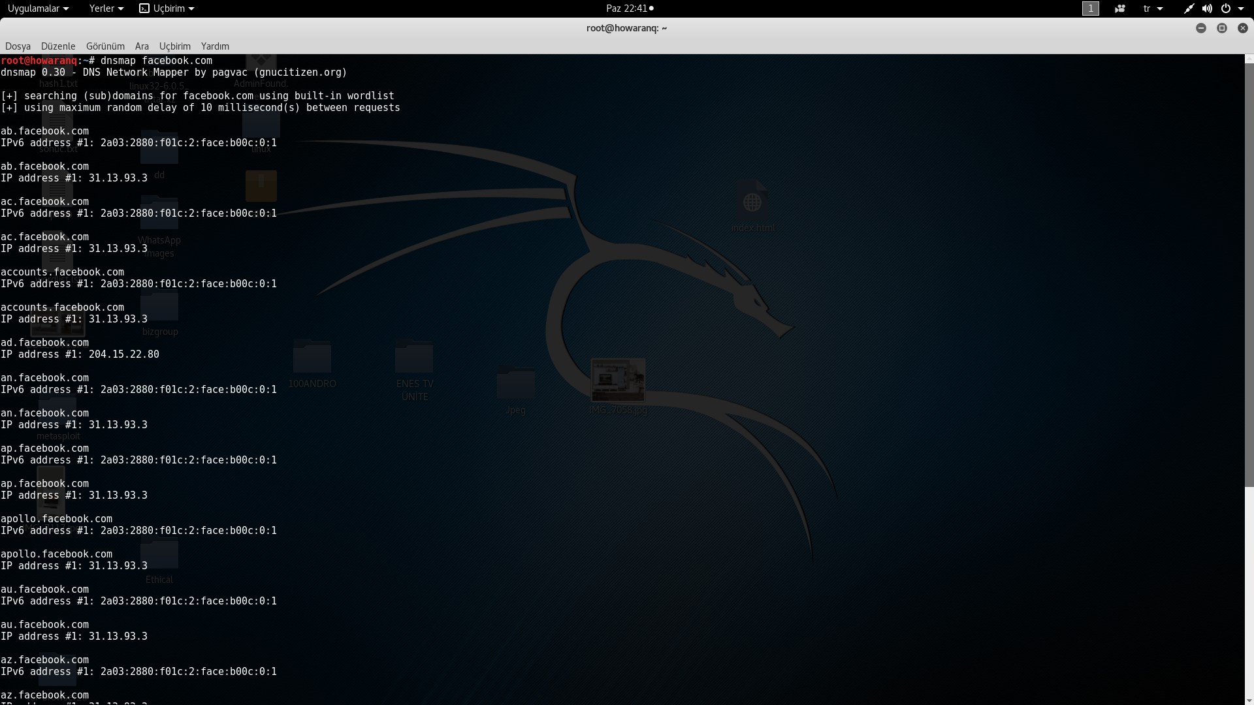Click the volume speaker icon

click(x=1207, y=8)
